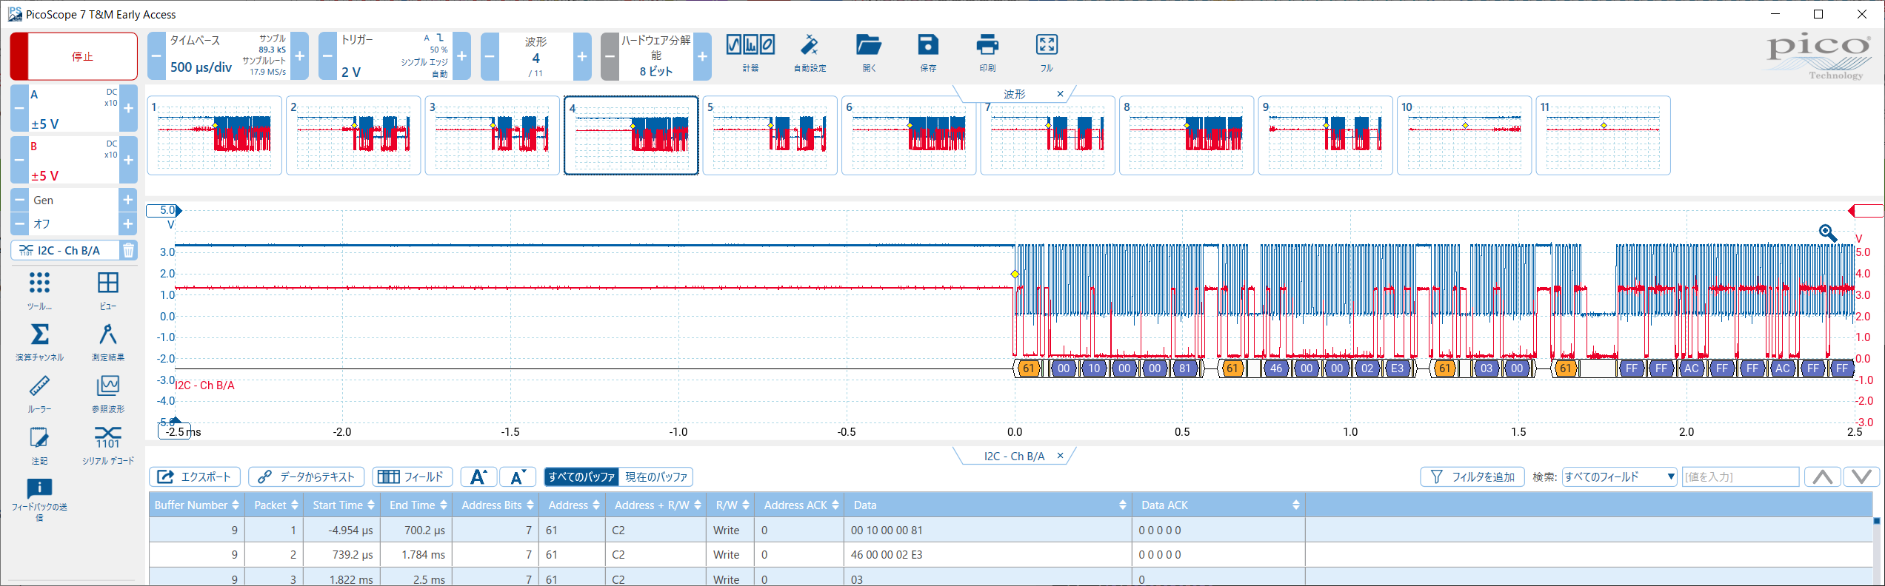Switch to full screen (フル) view
The image size is (1885, 586).
pos(1047,53)
